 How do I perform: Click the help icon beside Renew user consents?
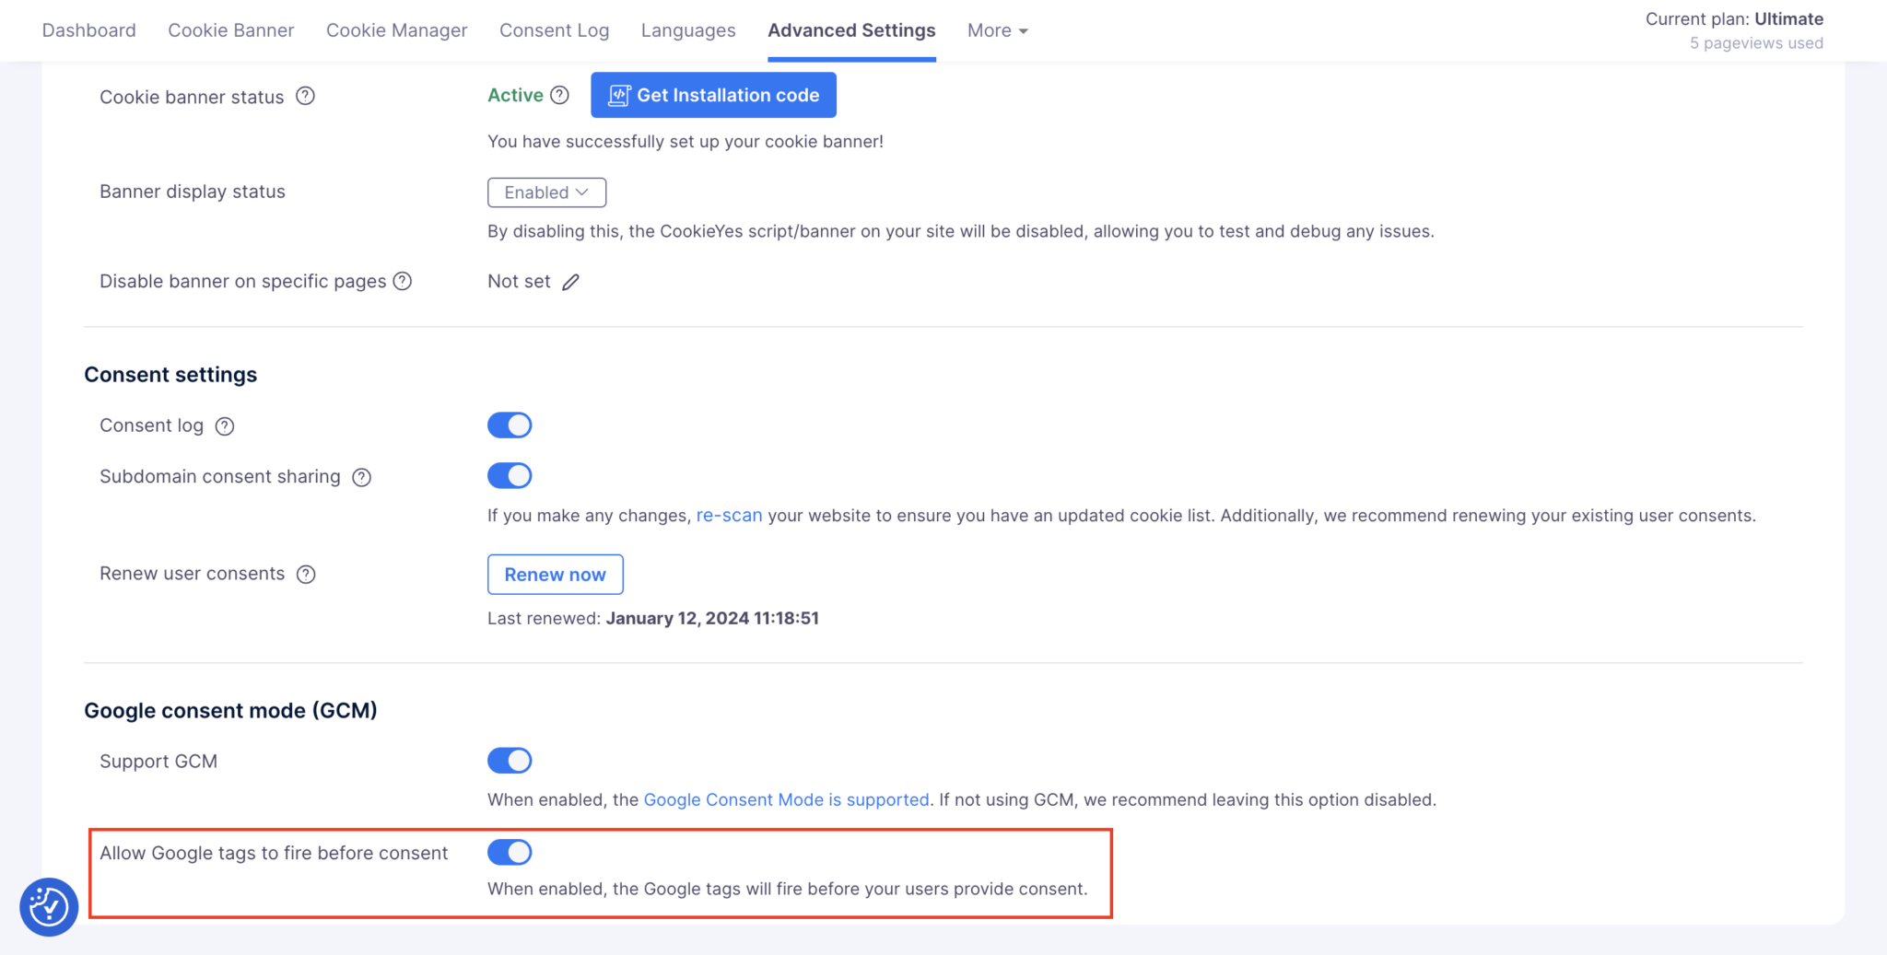point(306,574)
